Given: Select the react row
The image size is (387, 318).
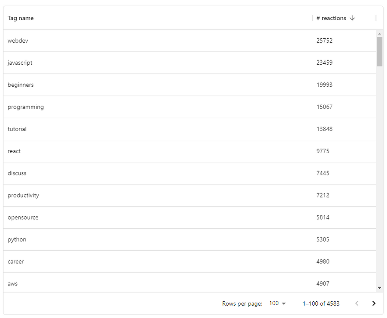Looking at the screenshot, I should click(x=190, y=151).
